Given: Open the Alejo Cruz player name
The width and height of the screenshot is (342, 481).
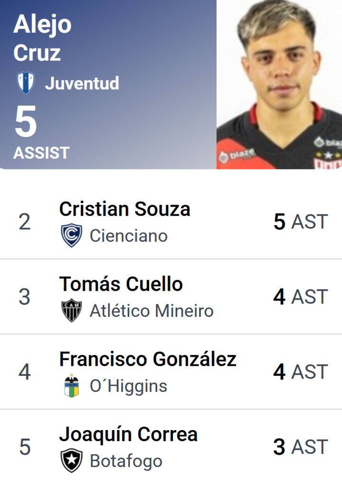Looking at the screenshot, I should point(43,38).
